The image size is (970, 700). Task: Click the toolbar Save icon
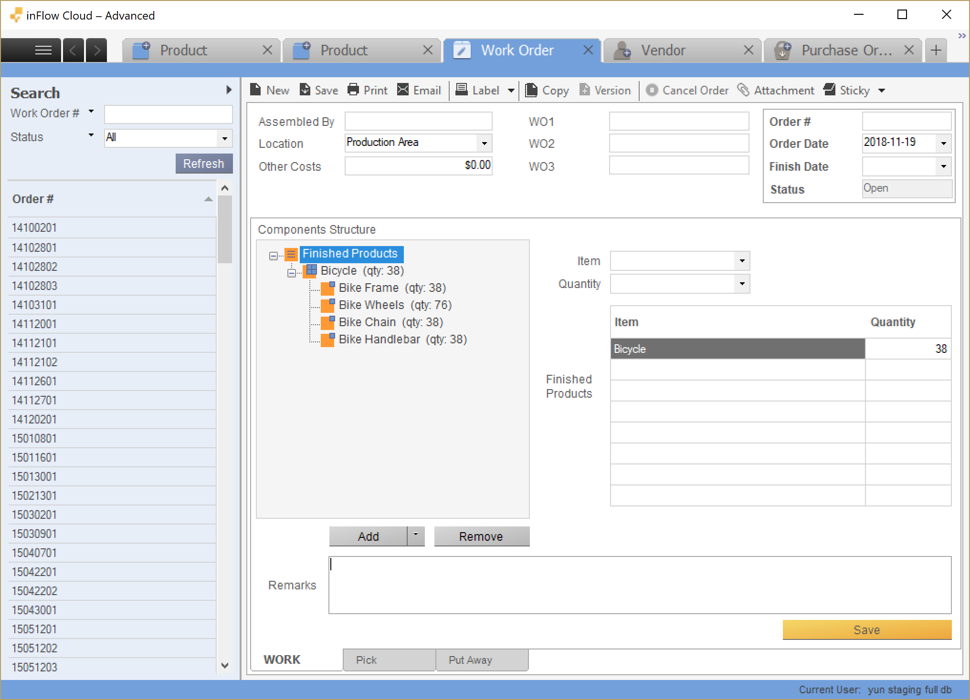tap(318, 90)
